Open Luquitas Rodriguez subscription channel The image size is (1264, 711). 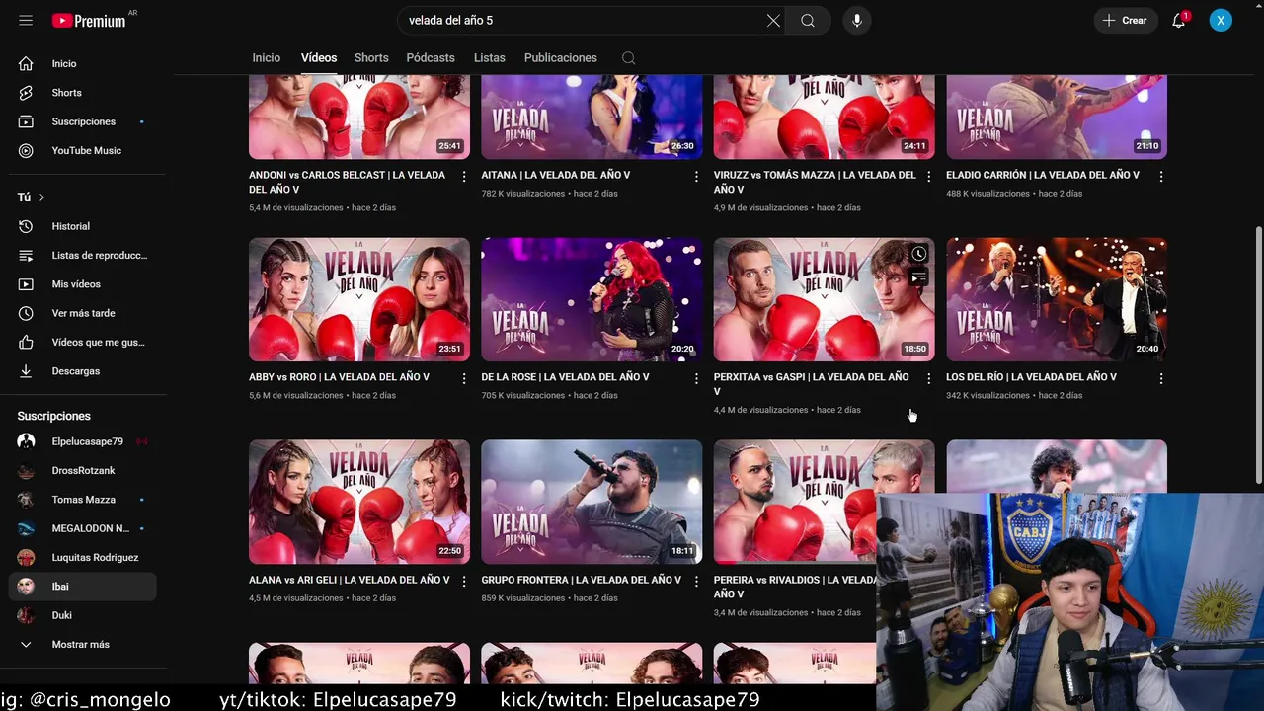tap(83, 557)
